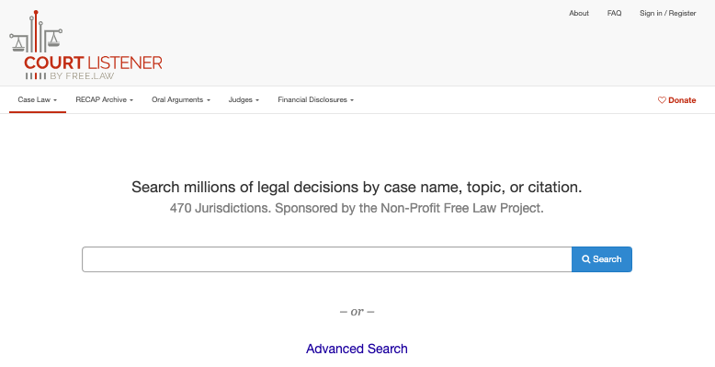Expand the Oral Arguments dropdown
715x367 pixels.
click(181, 99)
